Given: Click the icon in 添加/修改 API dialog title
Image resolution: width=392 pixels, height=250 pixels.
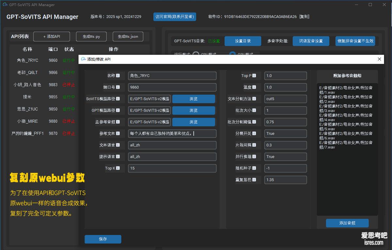Looking at the screenshot, I should click(83, 59).
